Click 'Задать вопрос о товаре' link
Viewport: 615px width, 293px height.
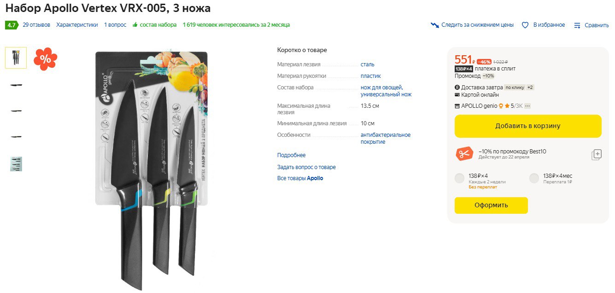click(306, 167)
